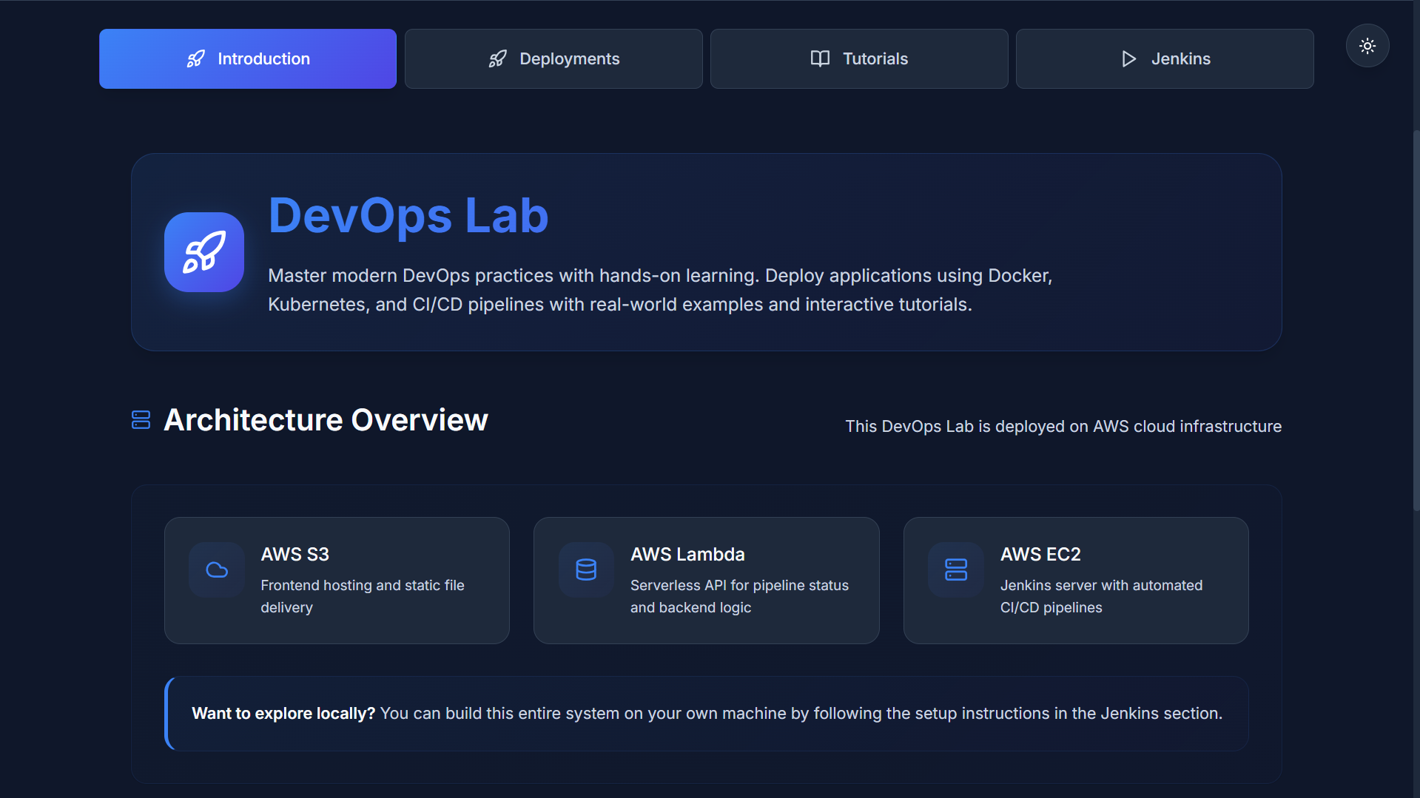This screenshot has width=1420, height=798.
Task: Click the database icon in AWS Lambda card
Action: click(x=586, y=570)
